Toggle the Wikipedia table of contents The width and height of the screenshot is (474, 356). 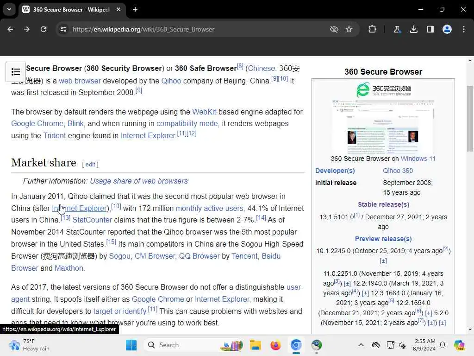[x=16, y=72]
